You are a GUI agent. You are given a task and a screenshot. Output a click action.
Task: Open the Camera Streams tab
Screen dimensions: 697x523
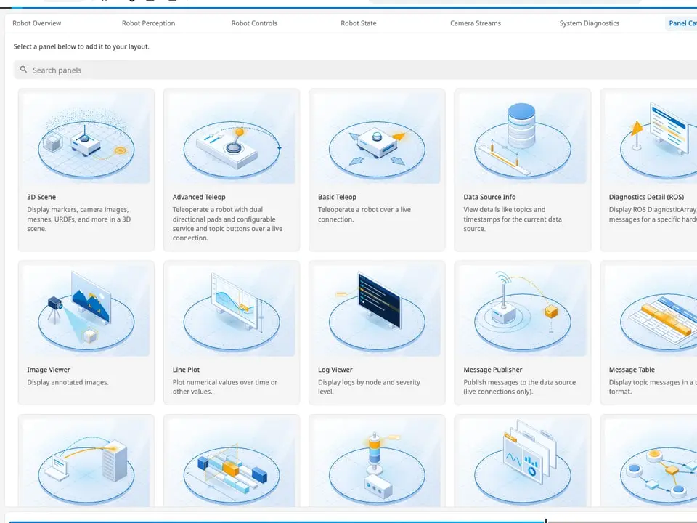pyautogui.click(x=476, y=23)
